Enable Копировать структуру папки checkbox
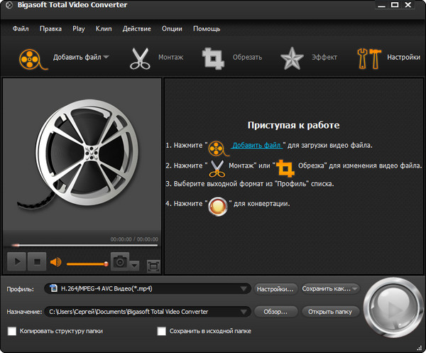The image size is (426, 353). click(12, 331)
